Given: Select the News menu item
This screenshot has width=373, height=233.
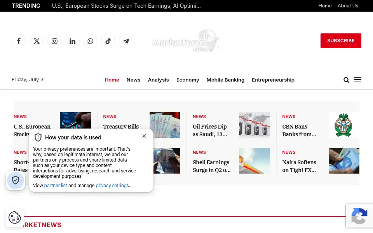Looking at the screenshot, I should [133, 80].
